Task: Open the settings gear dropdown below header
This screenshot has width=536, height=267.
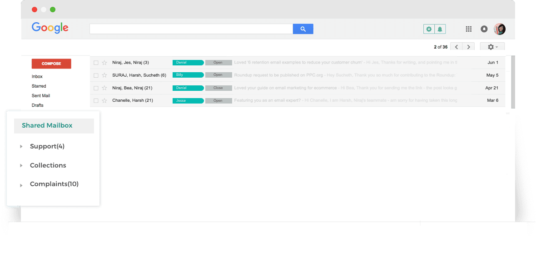Action: click(x=492, y=47)
